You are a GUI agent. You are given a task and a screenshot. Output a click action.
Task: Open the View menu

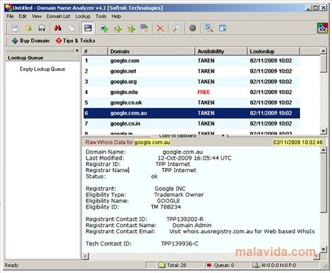click(37, 16)
